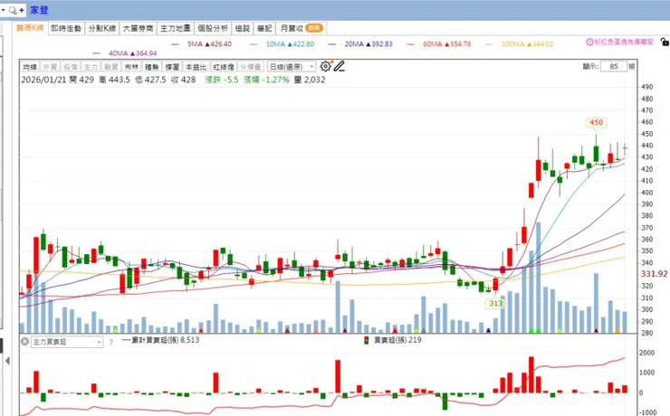Viewport: 670px width, 416px height.
Task: Switch to the 主力地圖 tab
Action: [x=175, y=28]
